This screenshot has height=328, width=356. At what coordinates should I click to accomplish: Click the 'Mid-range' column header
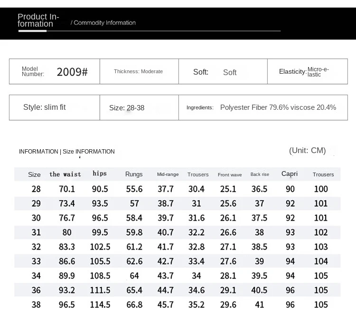pos(168,174)
